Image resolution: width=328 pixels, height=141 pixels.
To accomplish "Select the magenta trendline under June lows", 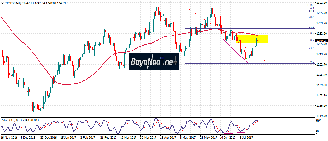I will point(235,51).
